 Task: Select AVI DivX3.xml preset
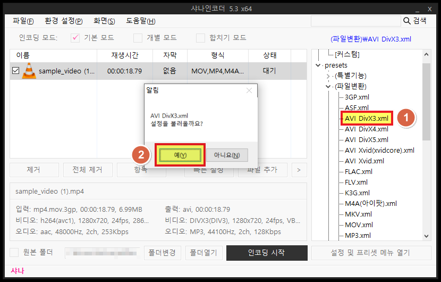(x=367, y=118)
